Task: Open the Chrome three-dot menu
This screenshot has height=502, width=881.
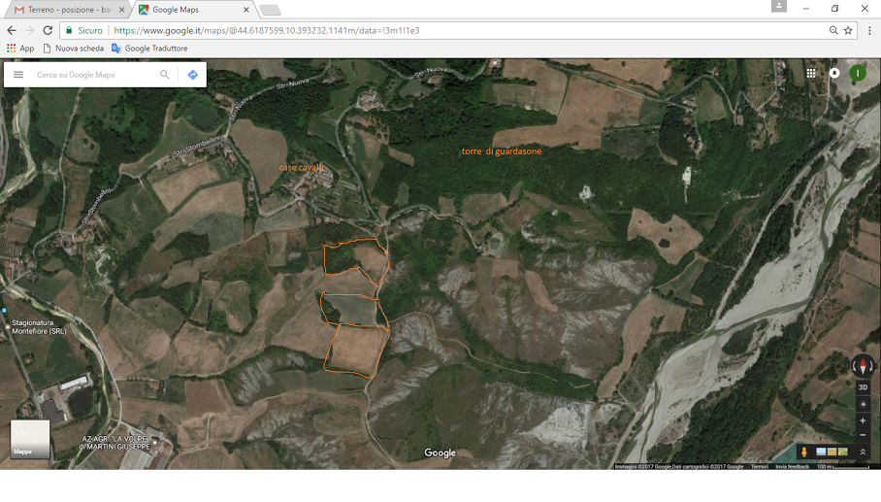Action: (x=869, y=30)
